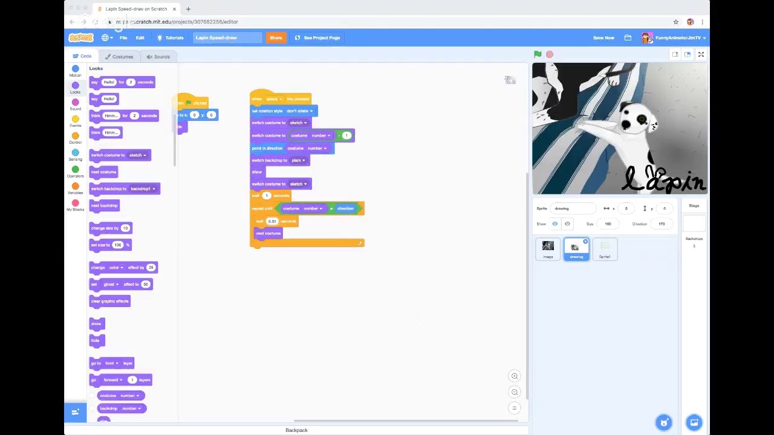The height and width of the screenshot is (435, 774).
Task: Check the backdrop number reporter checkbox
Action: 93,408
